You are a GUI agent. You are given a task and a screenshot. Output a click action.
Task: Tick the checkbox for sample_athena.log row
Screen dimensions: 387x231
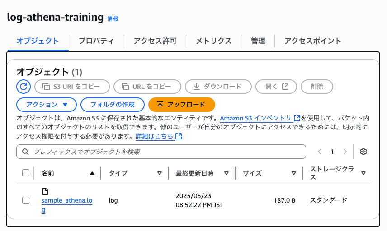pos(26,200)
